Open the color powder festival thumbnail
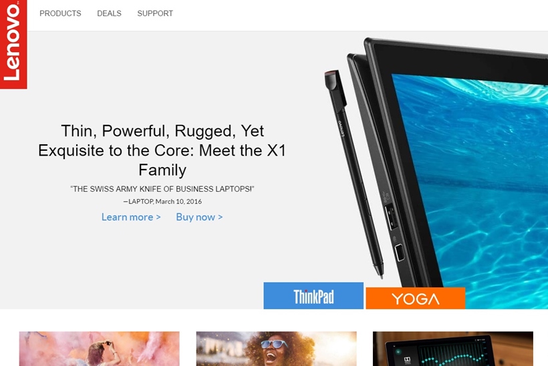The width and height of the screenshot is (548, 366). pyautogui.click(x=100, y=349)
